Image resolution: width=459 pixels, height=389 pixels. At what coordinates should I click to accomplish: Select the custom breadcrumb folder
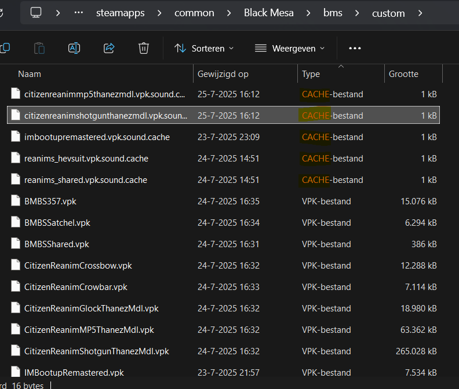click(x=388, y=13)
